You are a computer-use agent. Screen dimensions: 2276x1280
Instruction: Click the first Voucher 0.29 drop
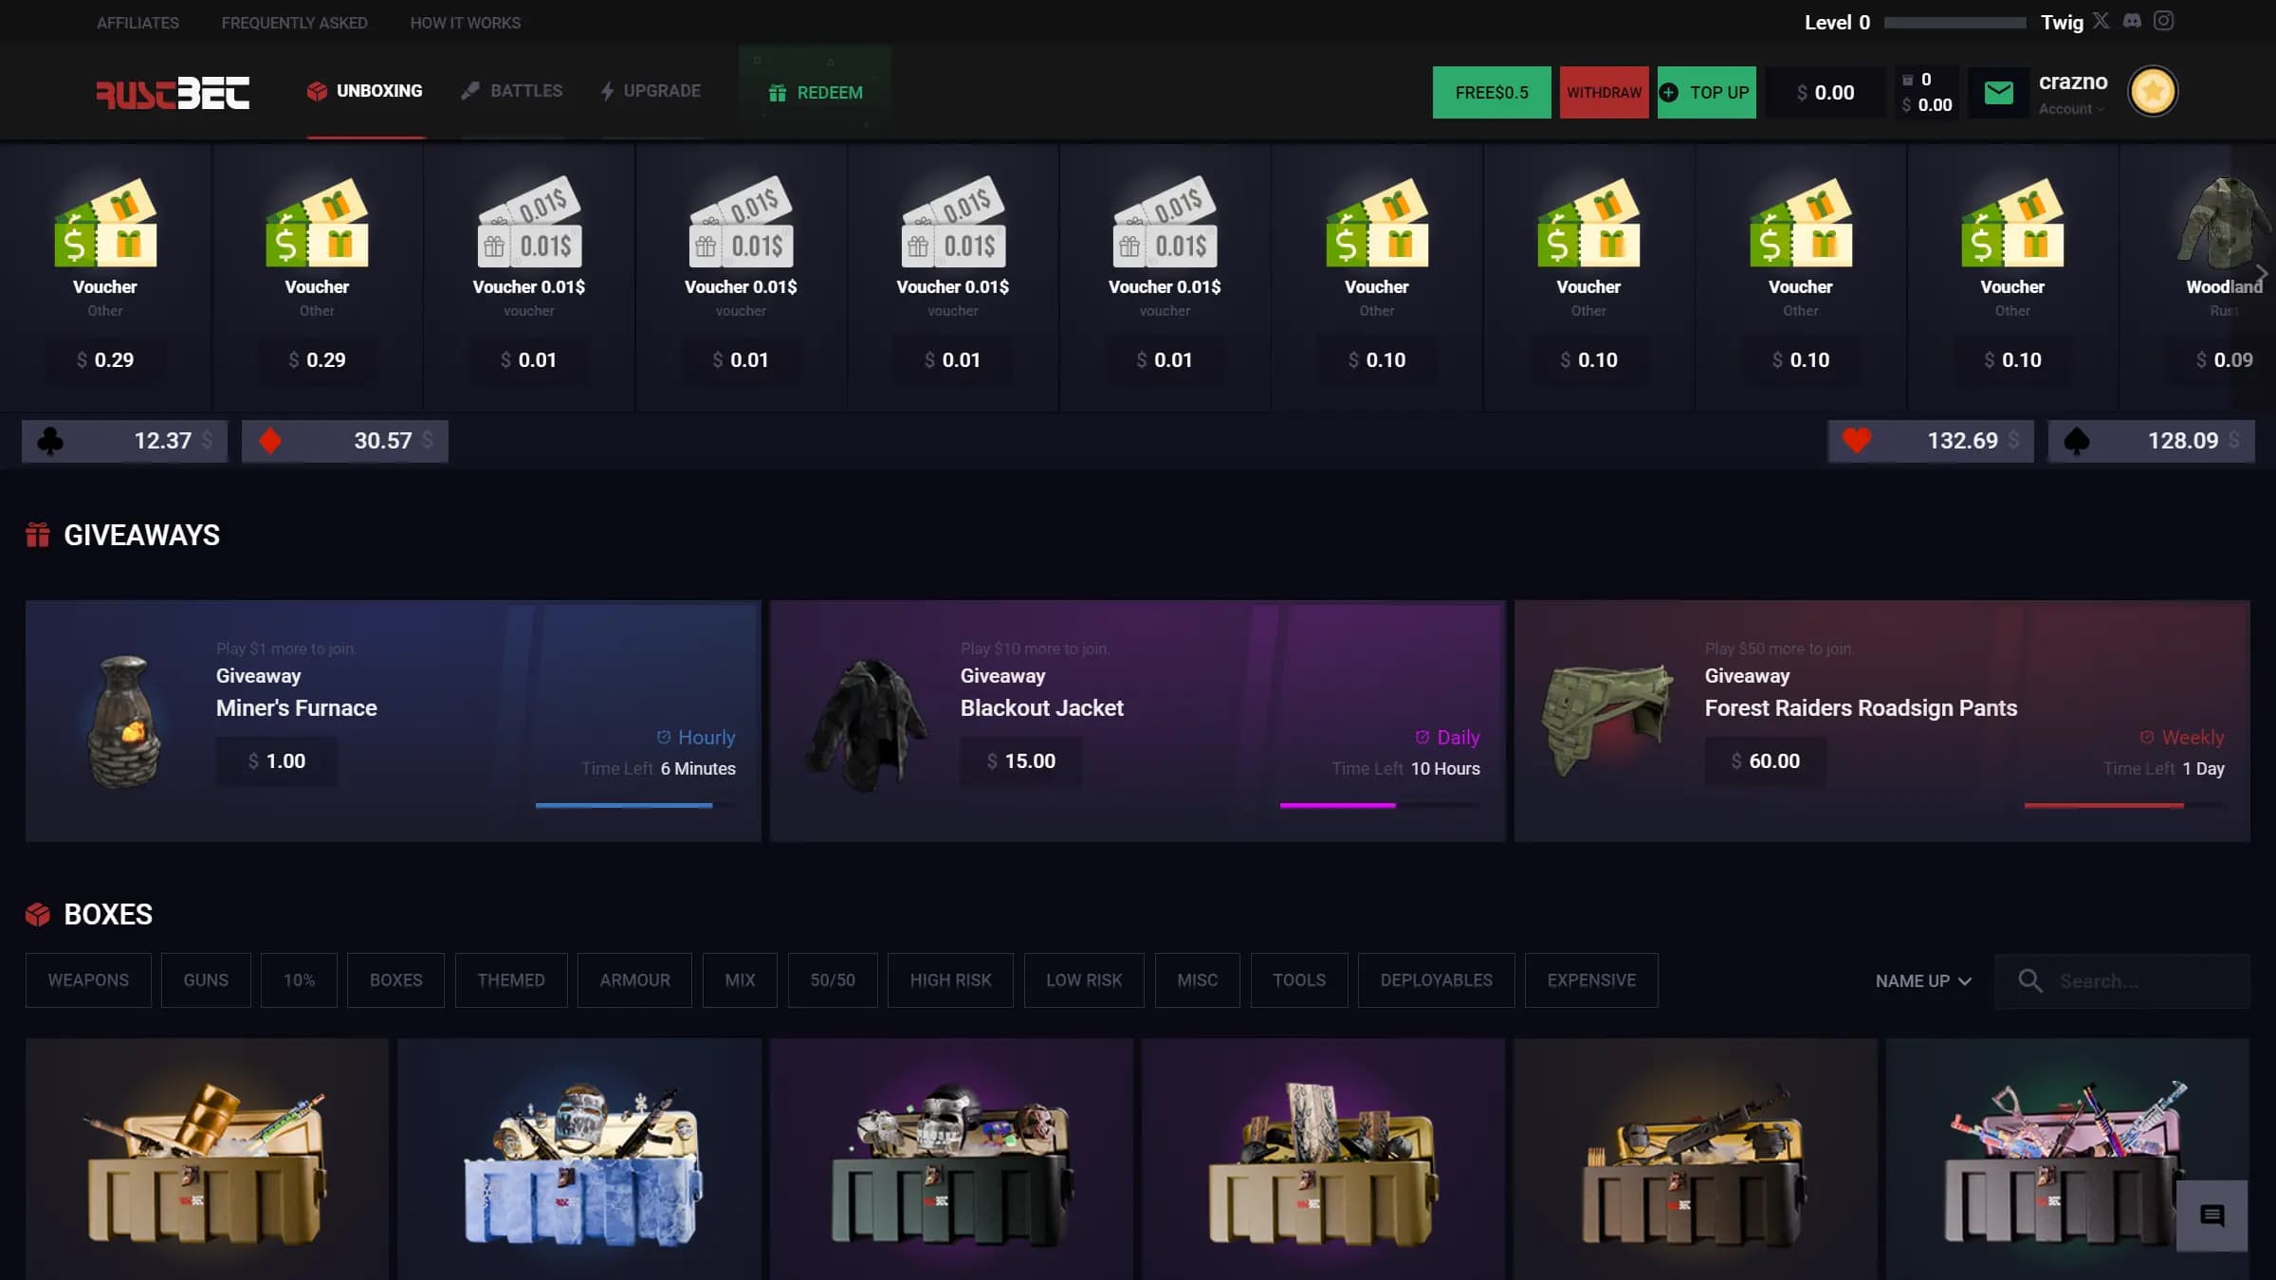click(105, 275)
